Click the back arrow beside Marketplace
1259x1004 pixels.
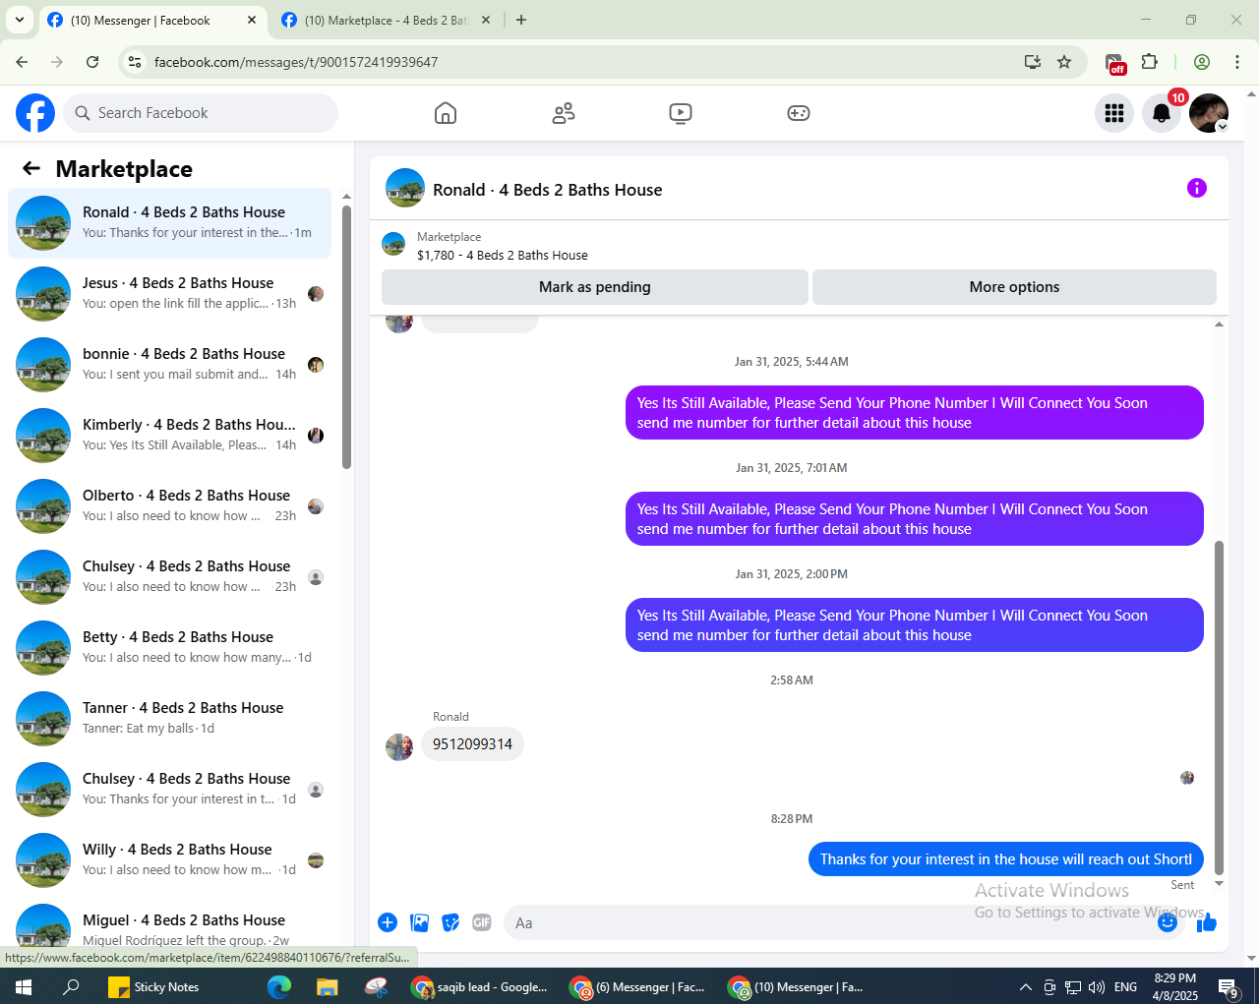(31, 168)
